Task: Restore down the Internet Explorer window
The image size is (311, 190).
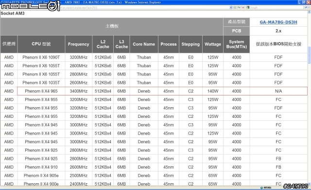Action: click(304, 2)
